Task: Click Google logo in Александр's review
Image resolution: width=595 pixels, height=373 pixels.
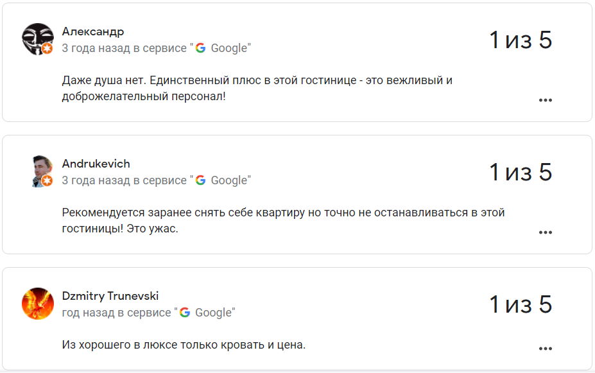Action: pos(201,48)
